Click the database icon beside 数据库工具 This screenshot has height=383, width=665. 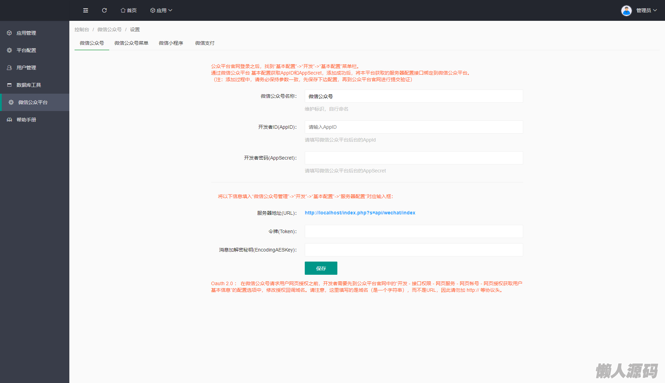pyautogui.click(x=9, y=85)
